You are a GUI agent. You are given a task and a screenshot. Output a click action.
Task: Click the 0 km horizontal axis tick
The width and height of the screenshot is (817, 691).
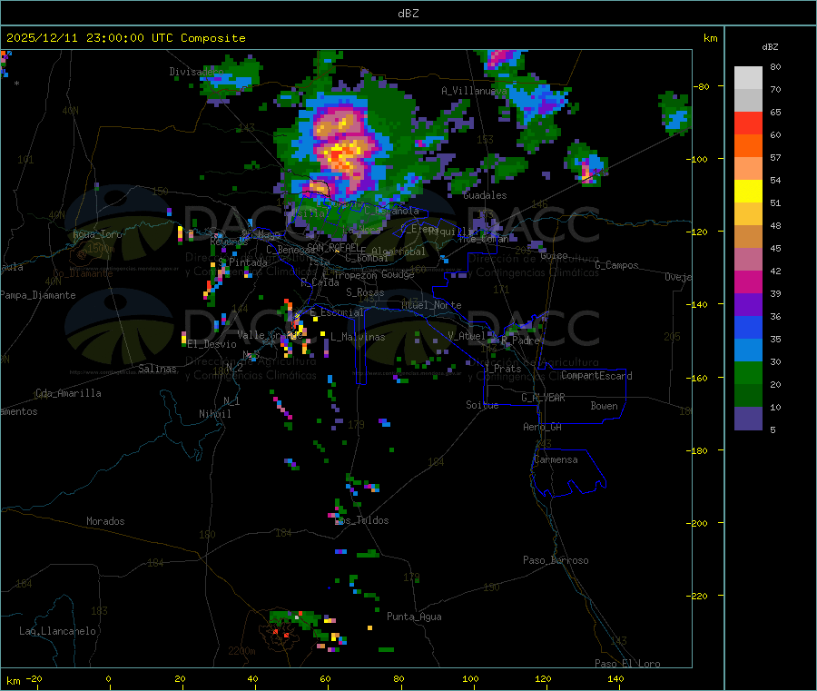pyautogui.click(x=108, y=678)
